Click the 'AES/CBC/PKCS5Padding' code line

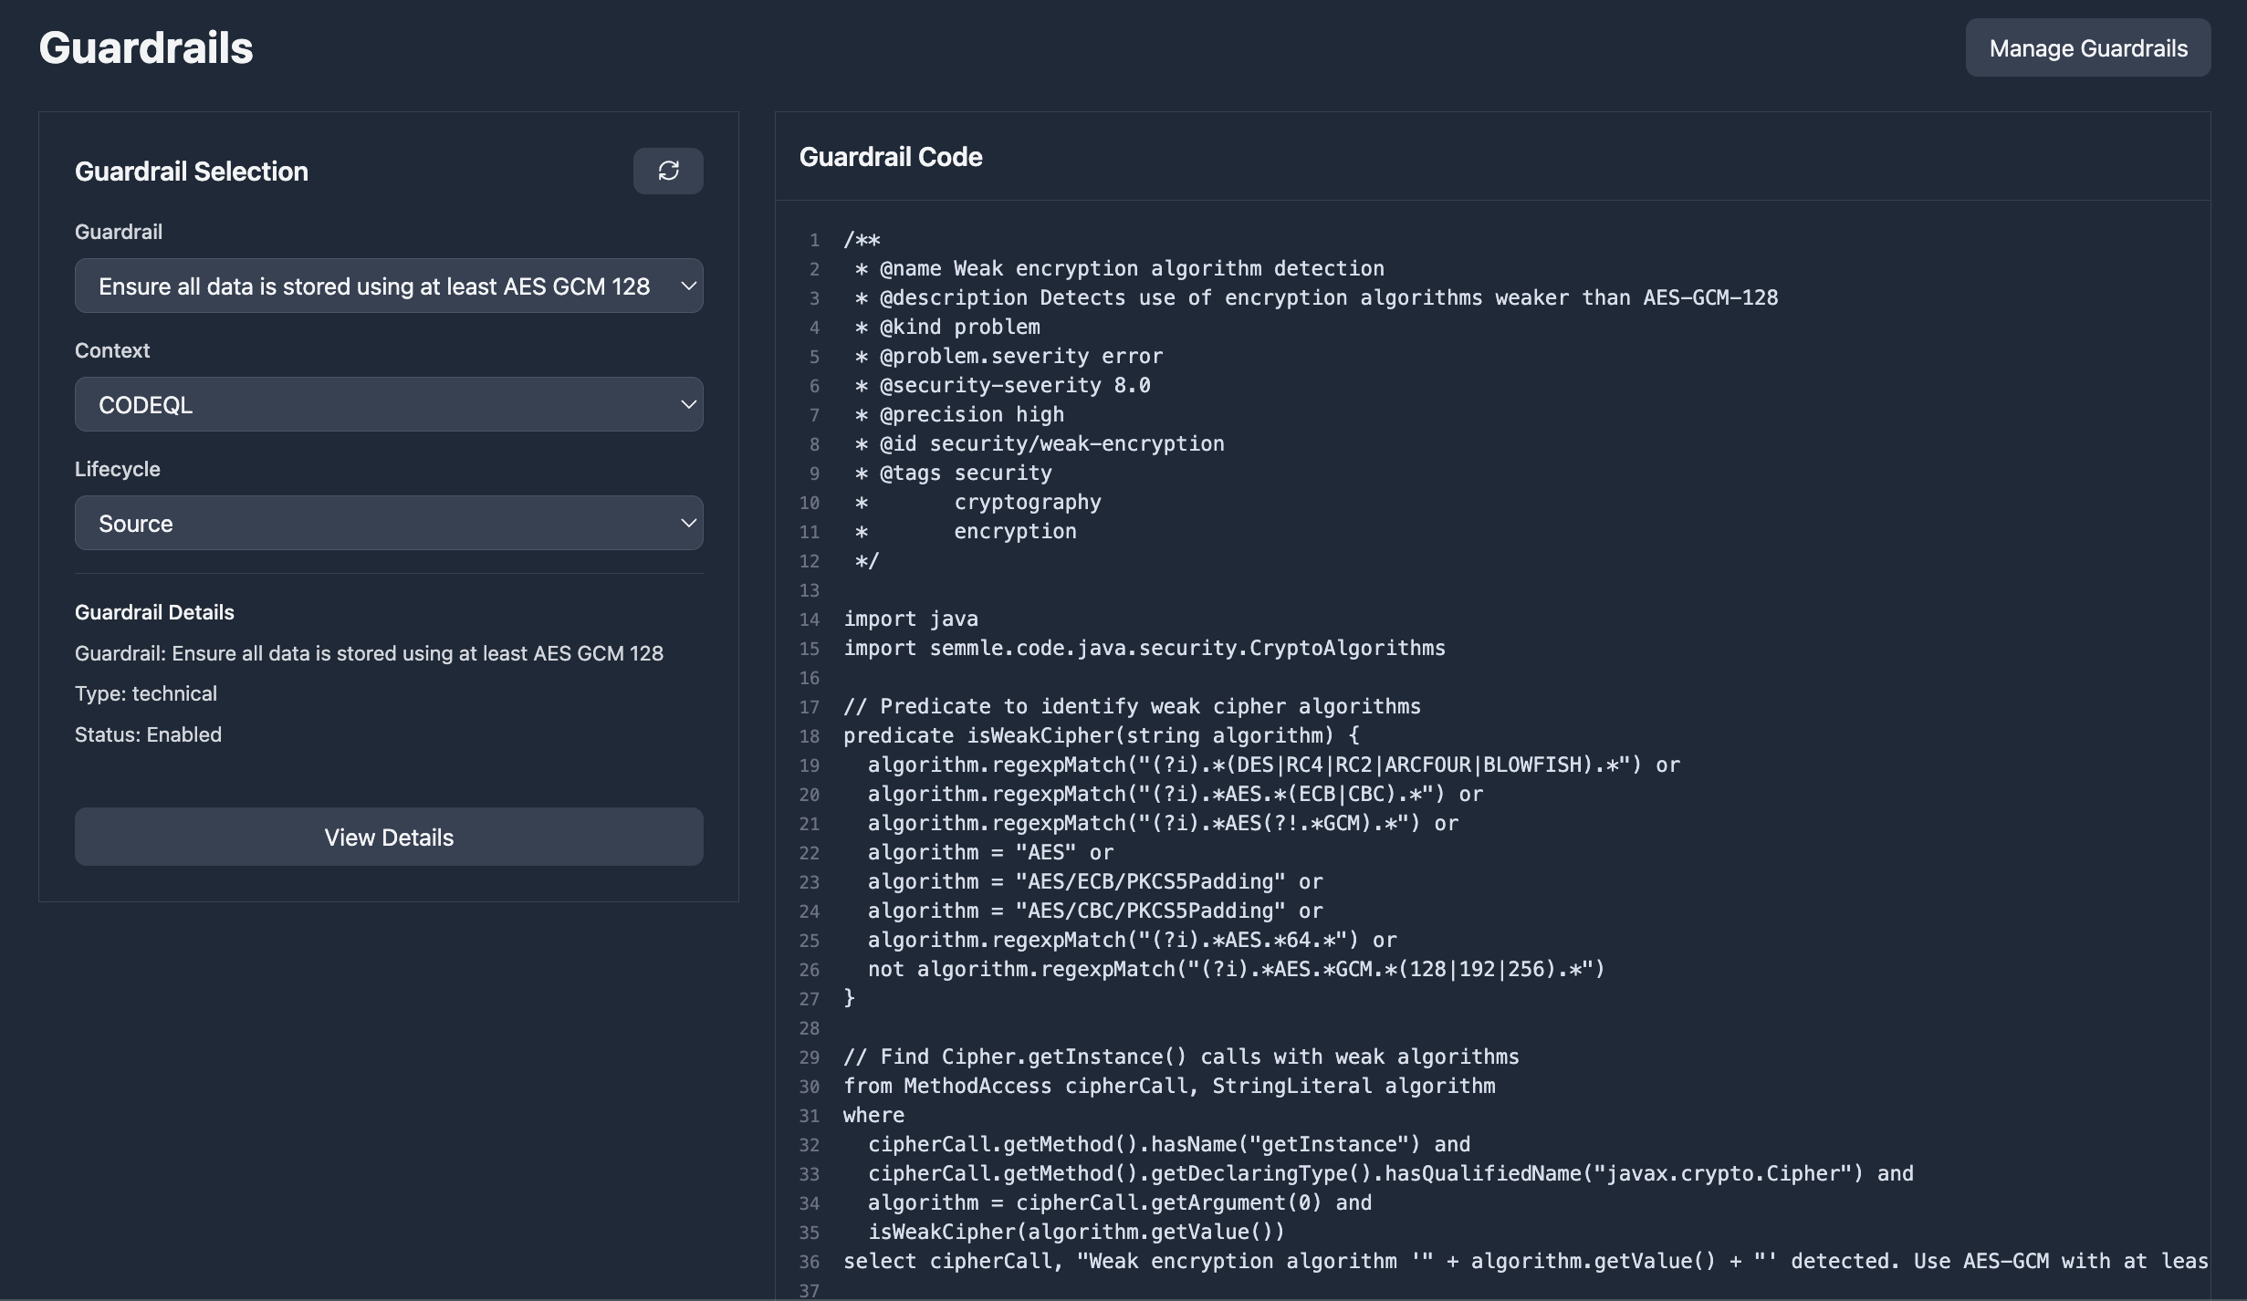pyautogui.click(x=1095, y=911)
